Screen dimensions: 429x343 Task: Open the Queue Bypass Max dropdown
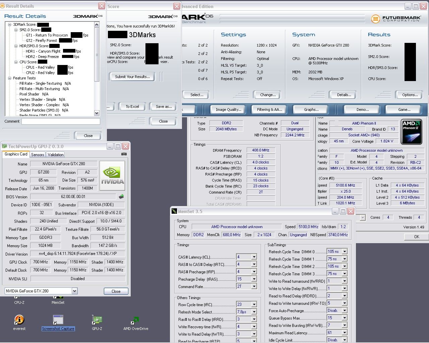[345, 318]
